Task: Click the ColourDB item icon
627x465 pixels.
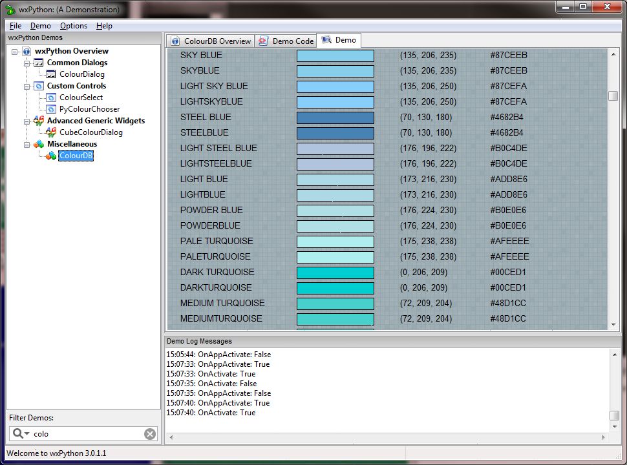Action: click(x=51, y=156)
